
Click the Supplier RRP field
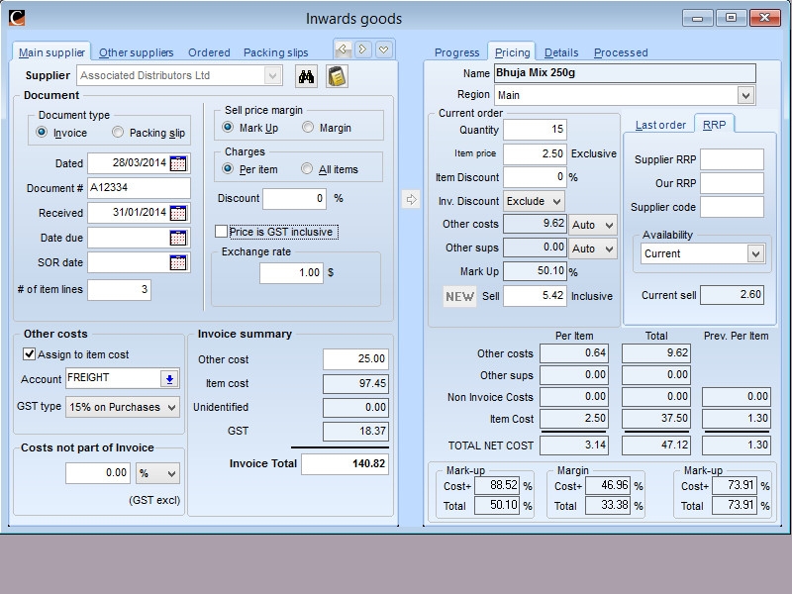tap(732, 159)
